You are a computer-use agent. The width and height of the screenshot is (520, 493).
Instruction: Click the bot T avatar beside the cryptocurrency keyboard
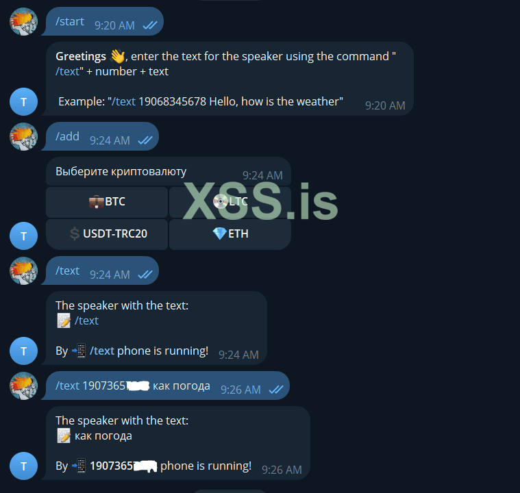pos(23,236)
